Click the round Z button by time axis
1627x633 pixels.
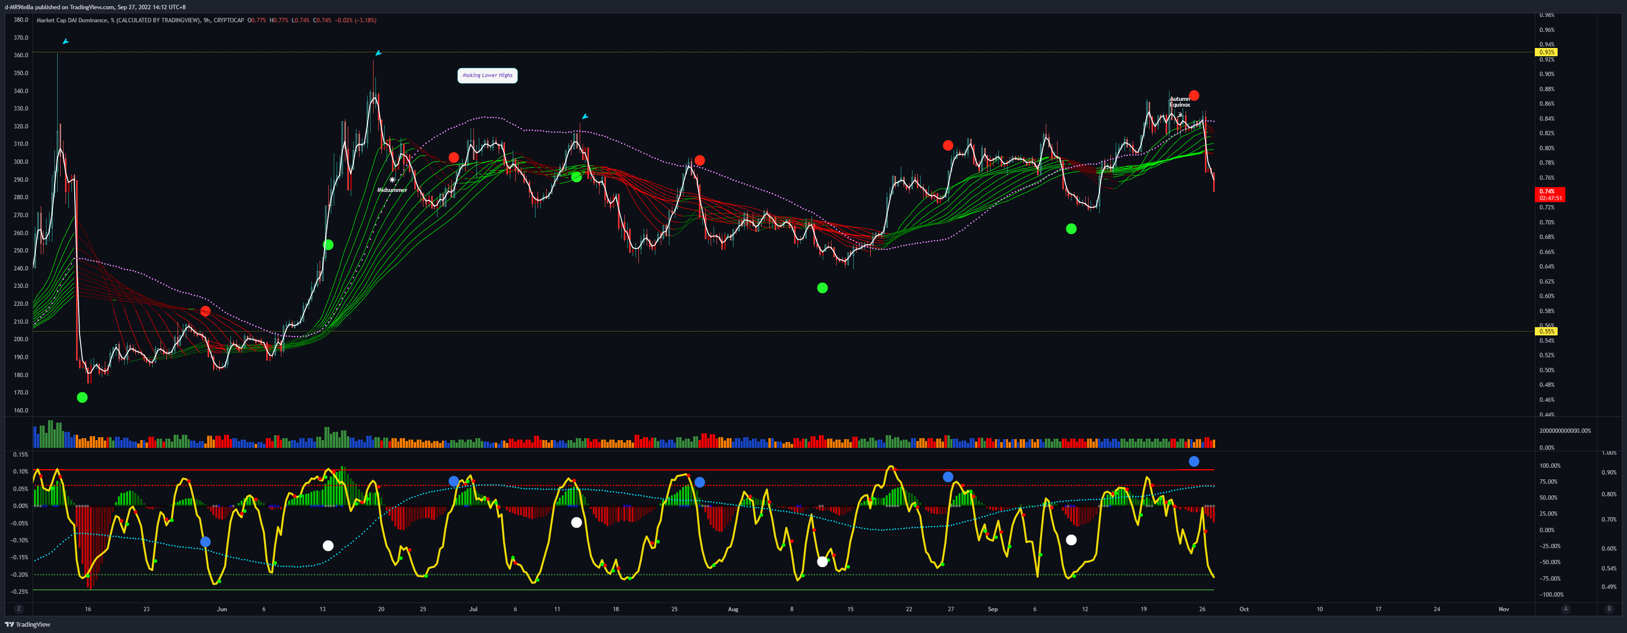coord(19,609)
